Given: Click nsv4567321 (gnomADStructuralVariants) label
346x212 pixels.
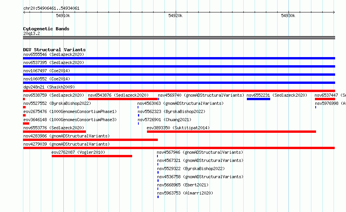Looking at the screenshot, I should coord(200,160).
